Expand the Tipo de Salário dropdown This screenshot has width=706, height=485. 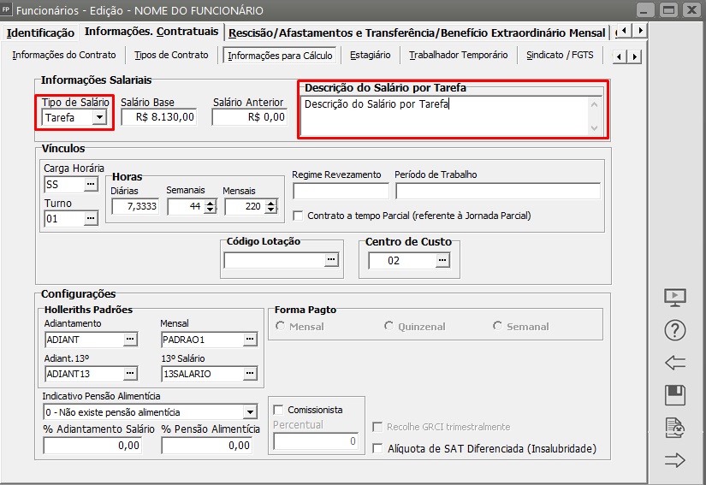click(100, 117)
